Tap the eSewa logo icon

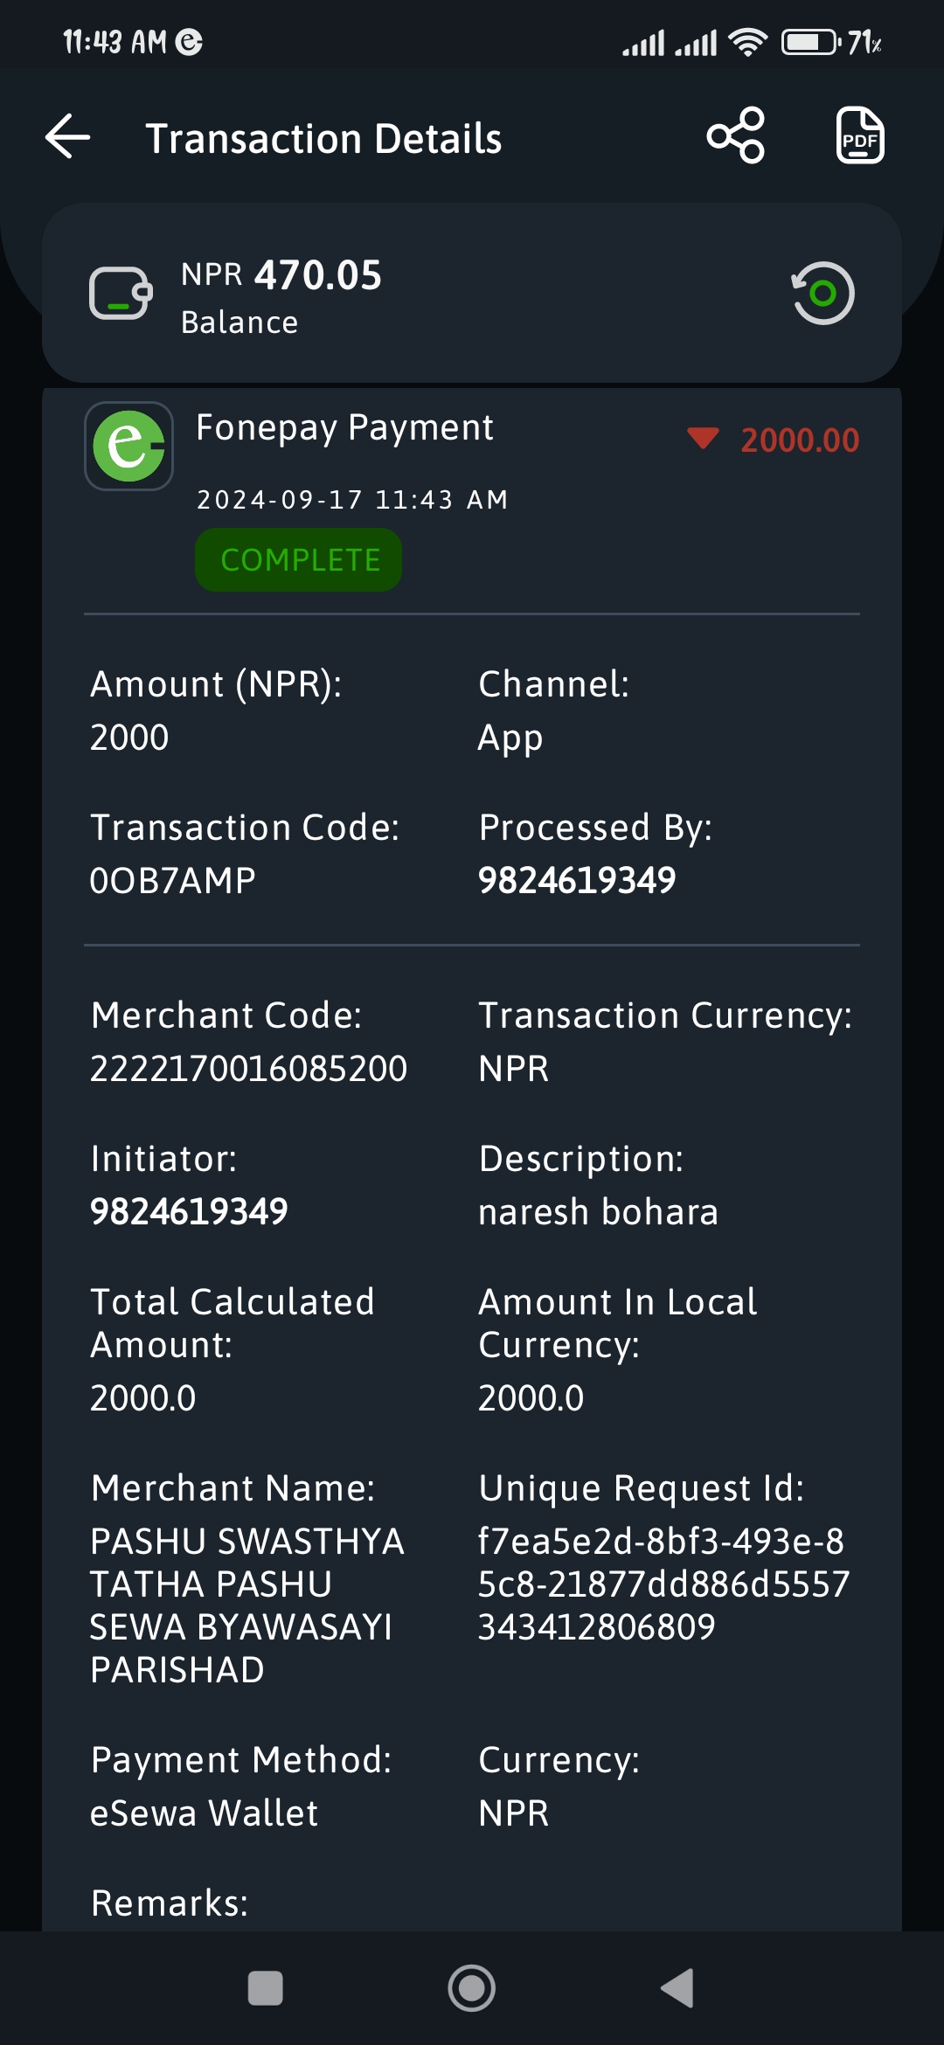coord(128,446)
